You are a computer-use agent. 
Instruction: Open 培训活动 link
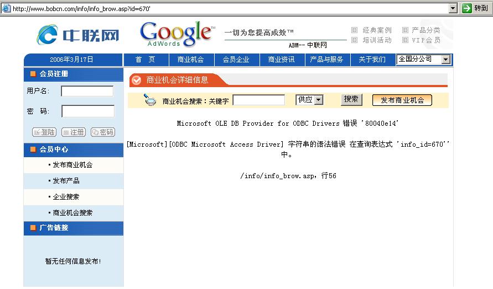click(377, 40)
